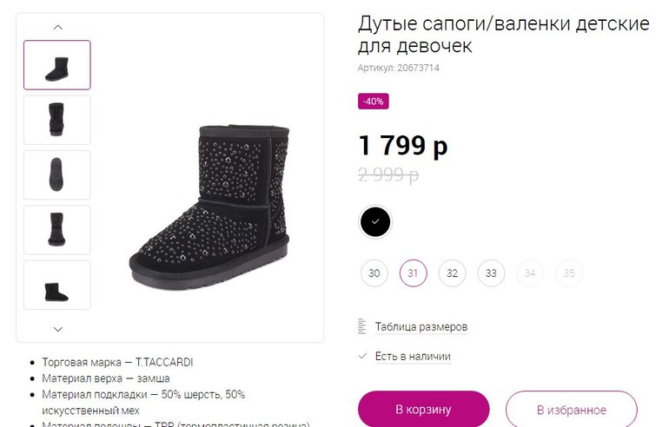Select the fourth boot thumbnail

[x=57, y=229]
